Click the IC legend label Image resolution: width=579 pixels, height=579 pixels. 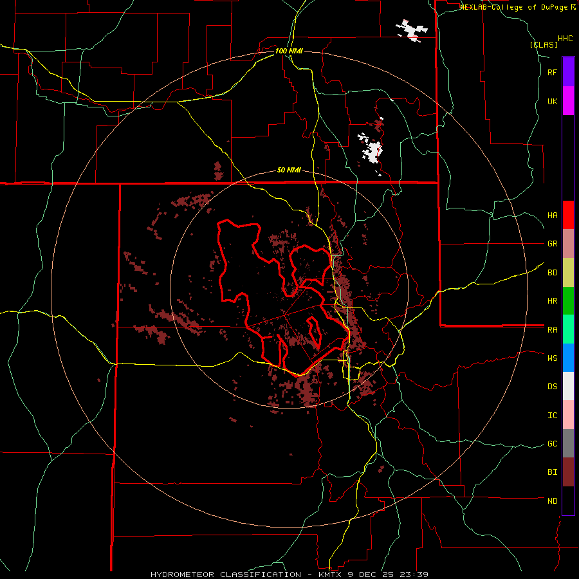tap(552, 416)
